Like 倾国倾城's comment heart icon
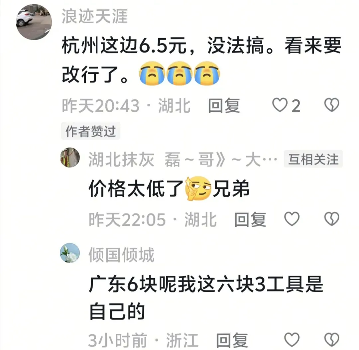The width and height of the screenshot is (359, 350). pos(292,339)
